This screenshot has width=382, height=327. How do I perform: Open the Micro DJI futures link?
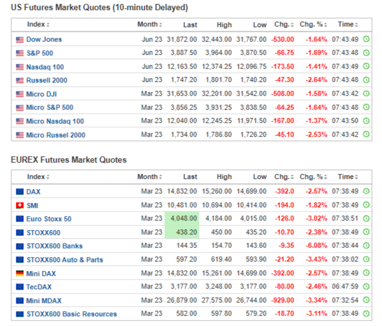pyautogui.click(x=42, y=94)
